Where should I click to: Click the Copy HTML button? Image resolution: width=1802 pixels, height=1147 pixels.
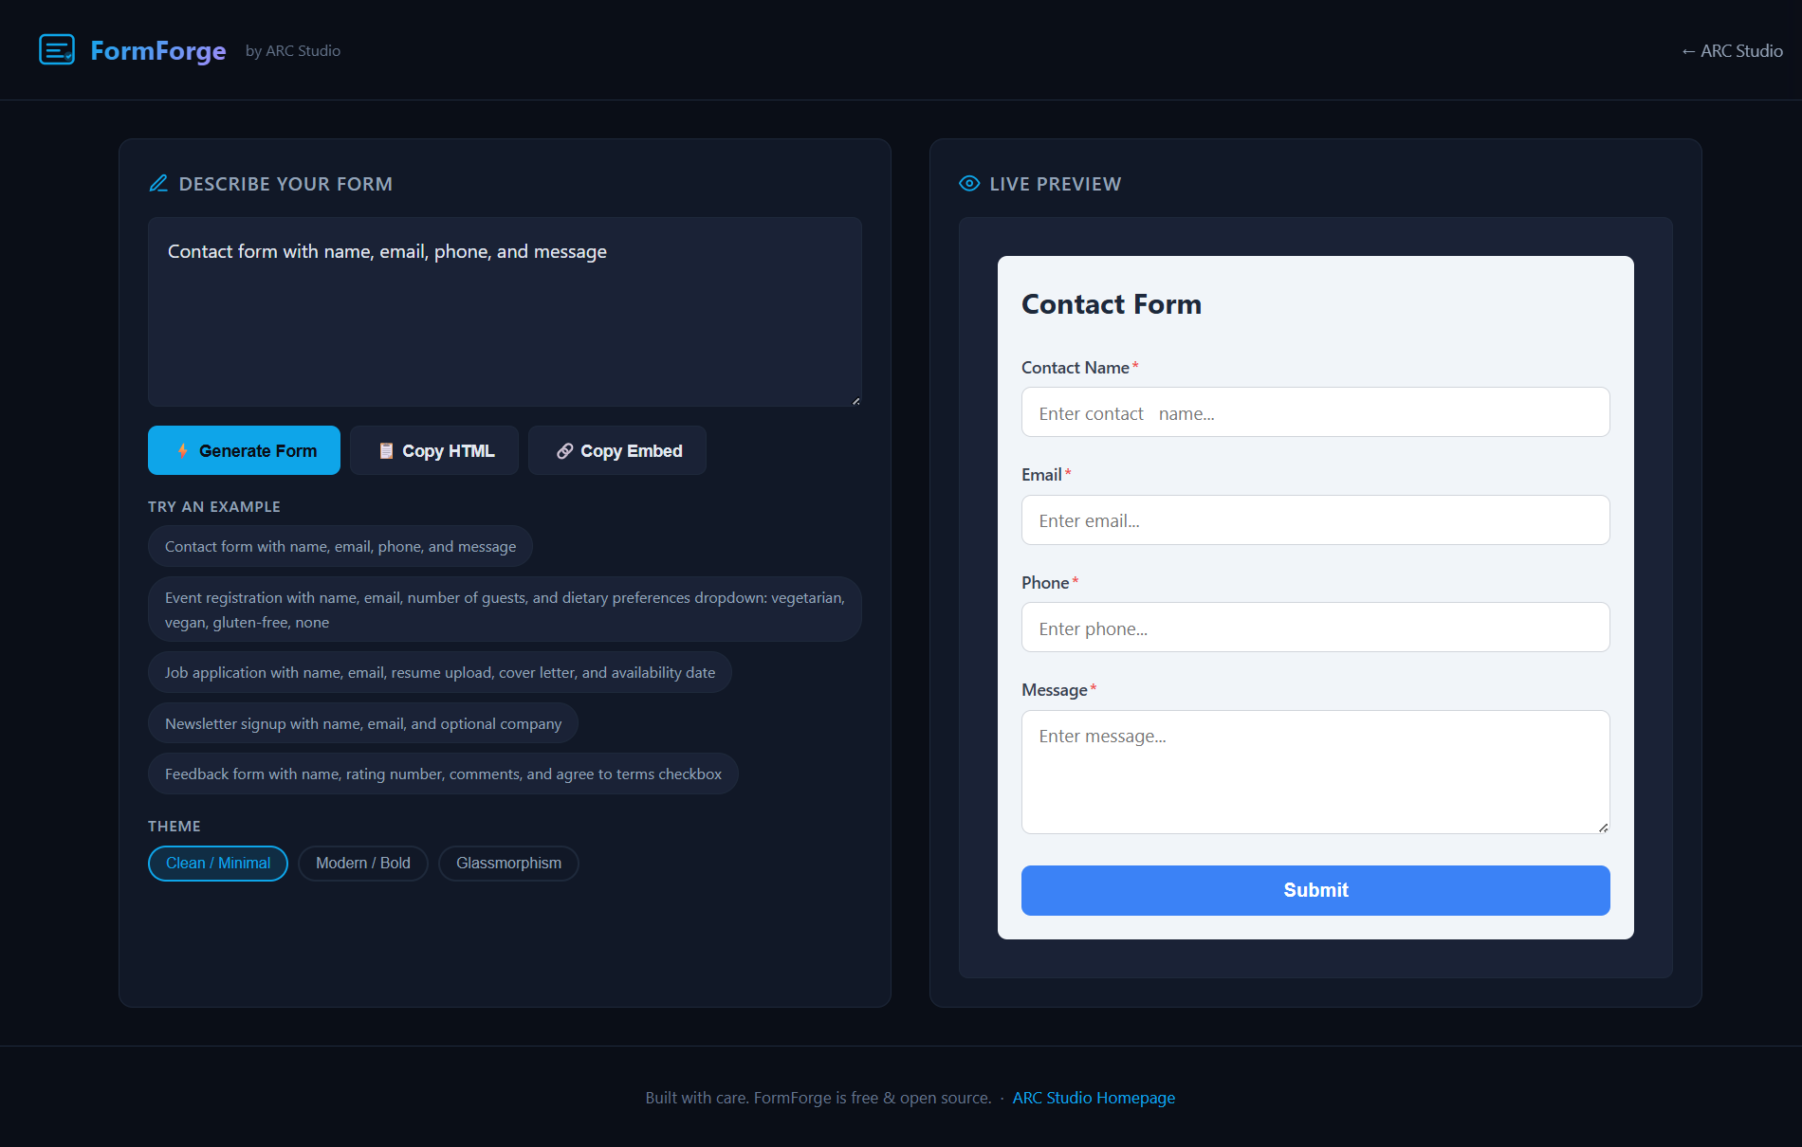pyautogui.click(x=433, y=450)
